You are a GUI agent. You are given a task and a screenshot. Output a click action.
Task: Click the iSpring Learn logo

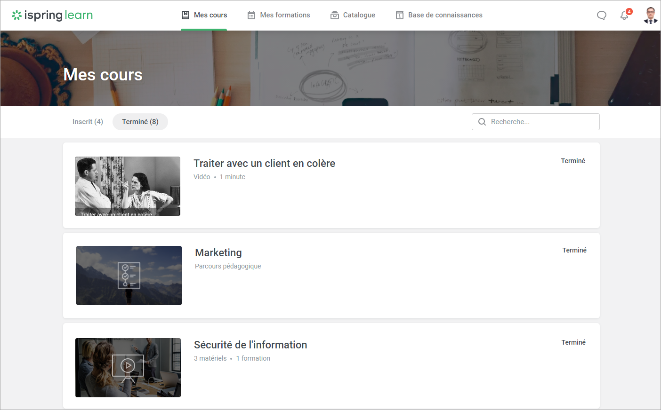(52, 15)
